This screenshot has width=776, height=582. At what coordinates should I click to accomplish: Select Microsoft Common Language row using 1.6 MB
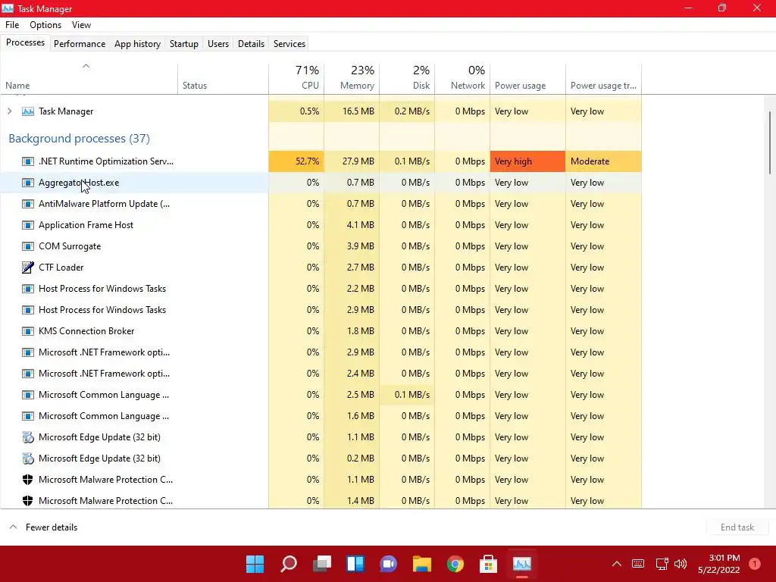tap(321, 416)
